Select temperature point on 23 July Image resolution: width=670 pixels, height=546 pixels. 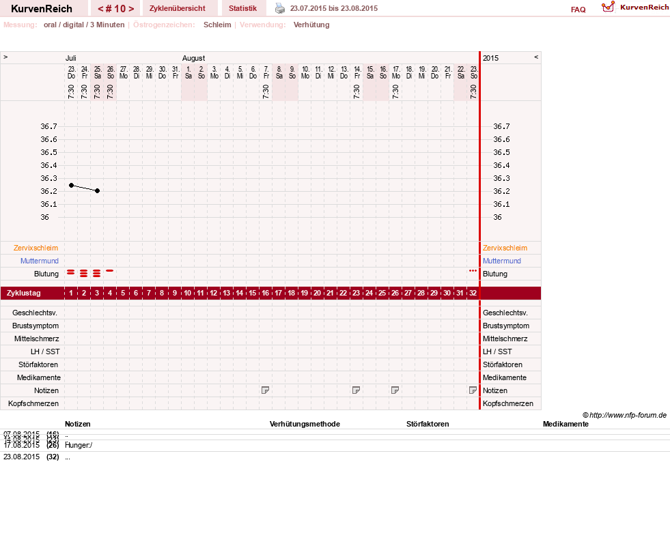[x=71, y=185]
